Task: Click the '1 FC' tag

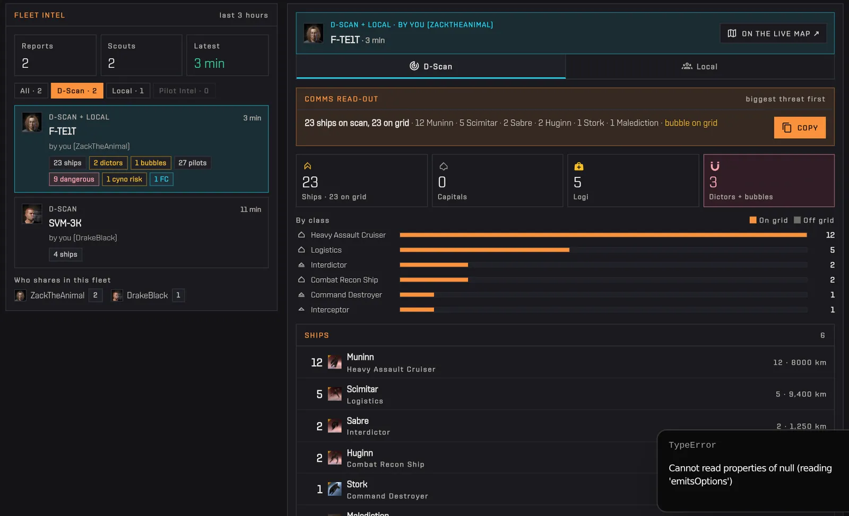Action: click(x=161, y=179)
